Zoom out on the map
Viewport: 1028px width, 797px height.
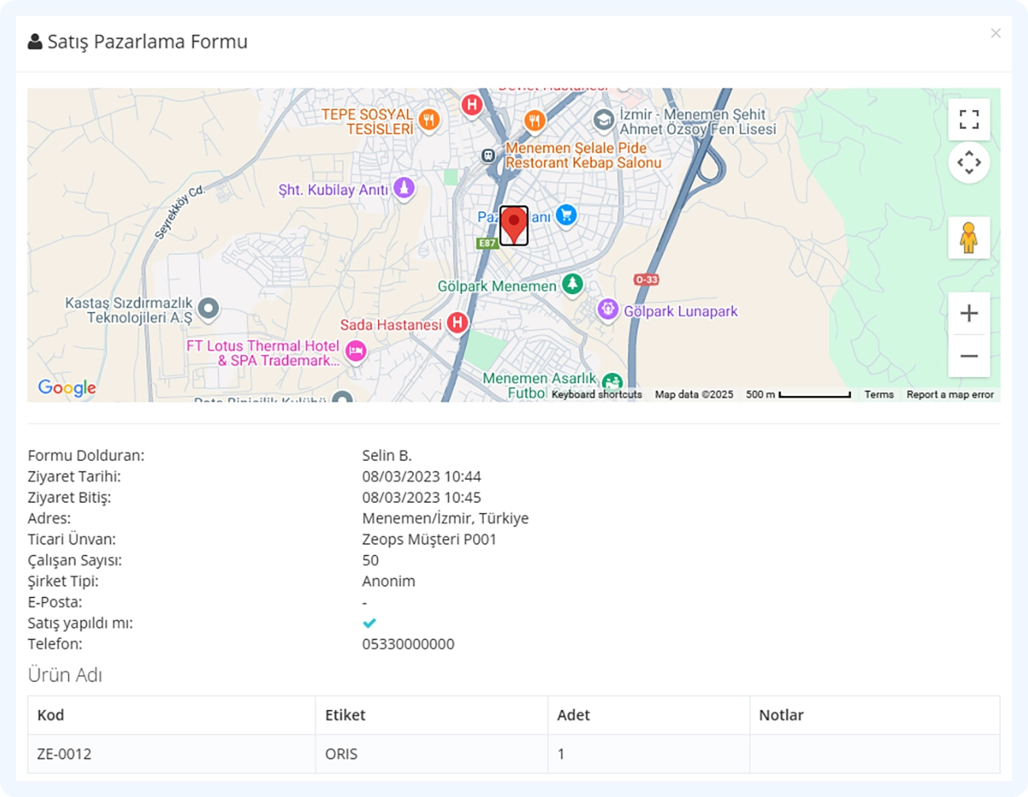click(969, 356)
